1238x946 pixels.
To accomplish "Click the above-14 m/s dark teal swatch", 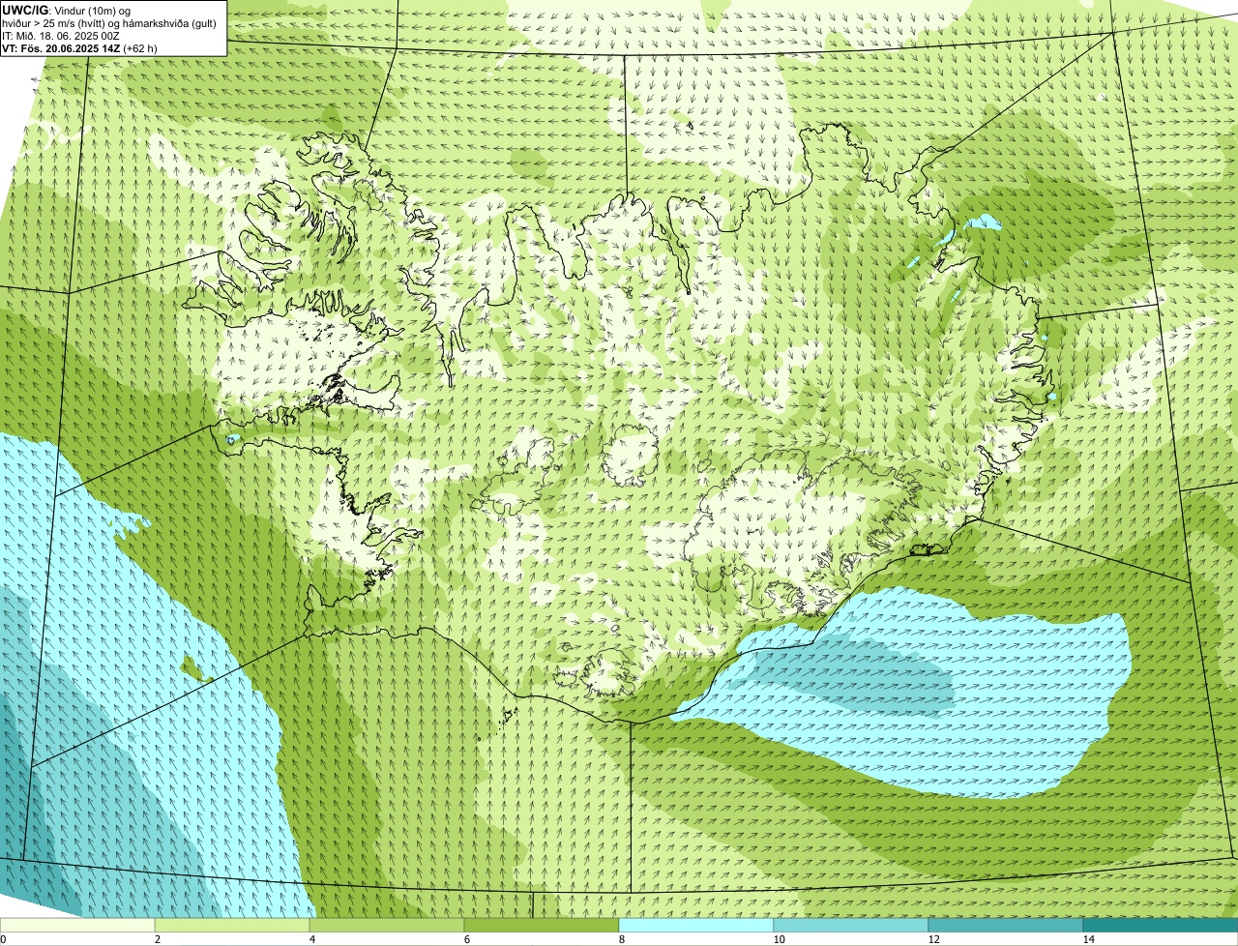I will [x=1161, y=926].
